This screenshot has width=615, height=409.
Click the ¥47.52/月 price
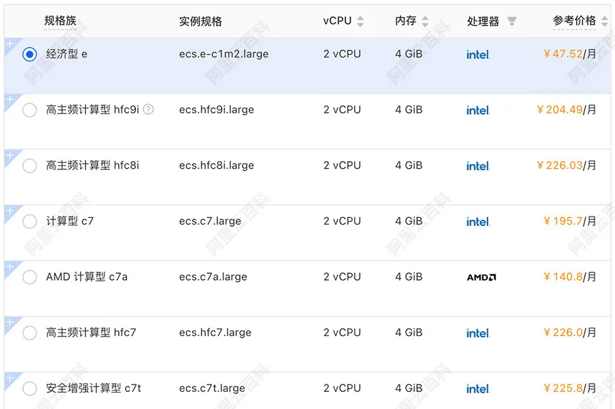569,54
